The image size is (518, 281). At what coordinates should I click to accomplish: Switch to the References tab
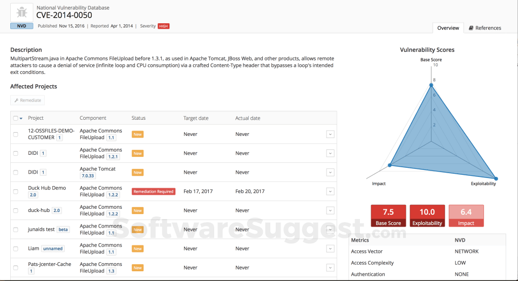tap(485, 28)
